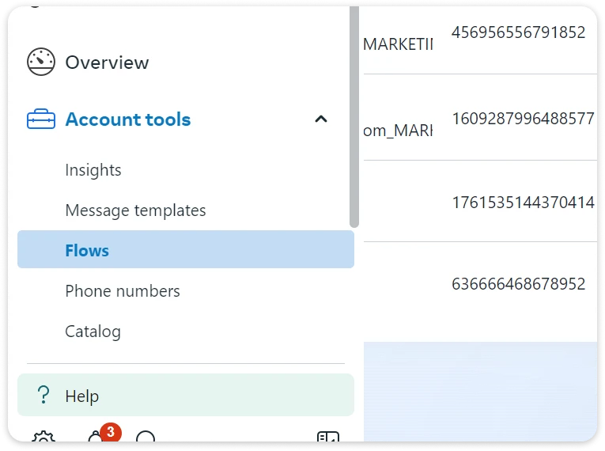605x451 pixels.
Task: Open Insights under Account tools
Action: 93,170
